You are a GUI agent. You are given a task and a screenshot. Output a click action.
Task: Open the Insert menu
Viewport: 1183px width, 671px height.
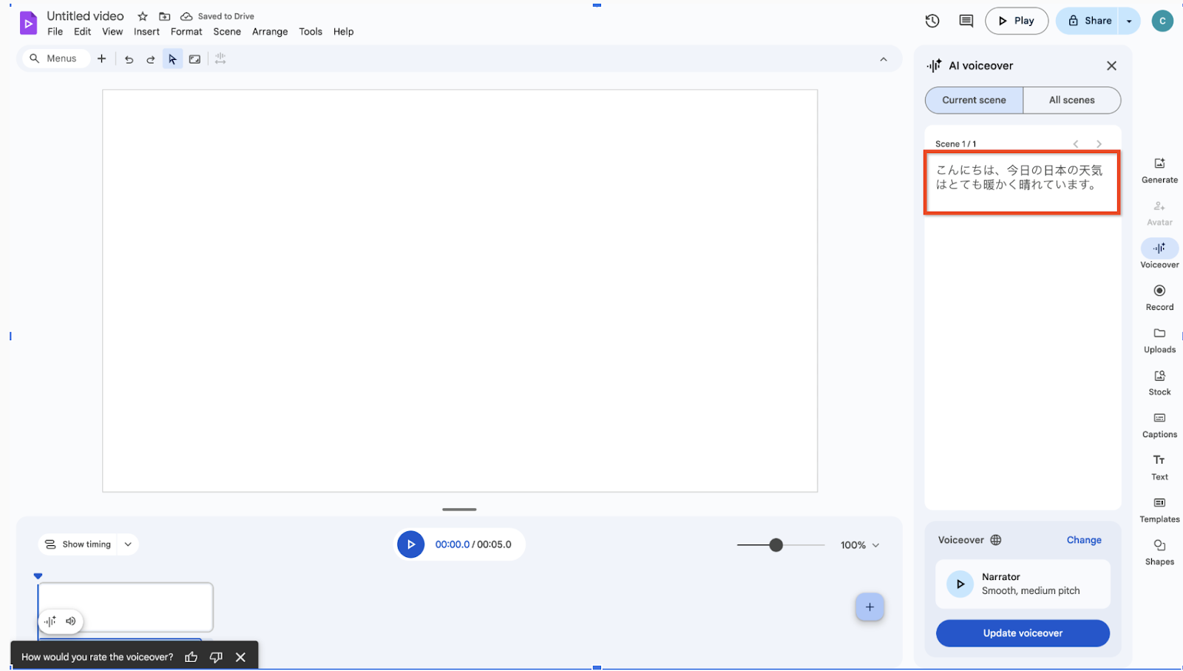click(x=146, y=32)
